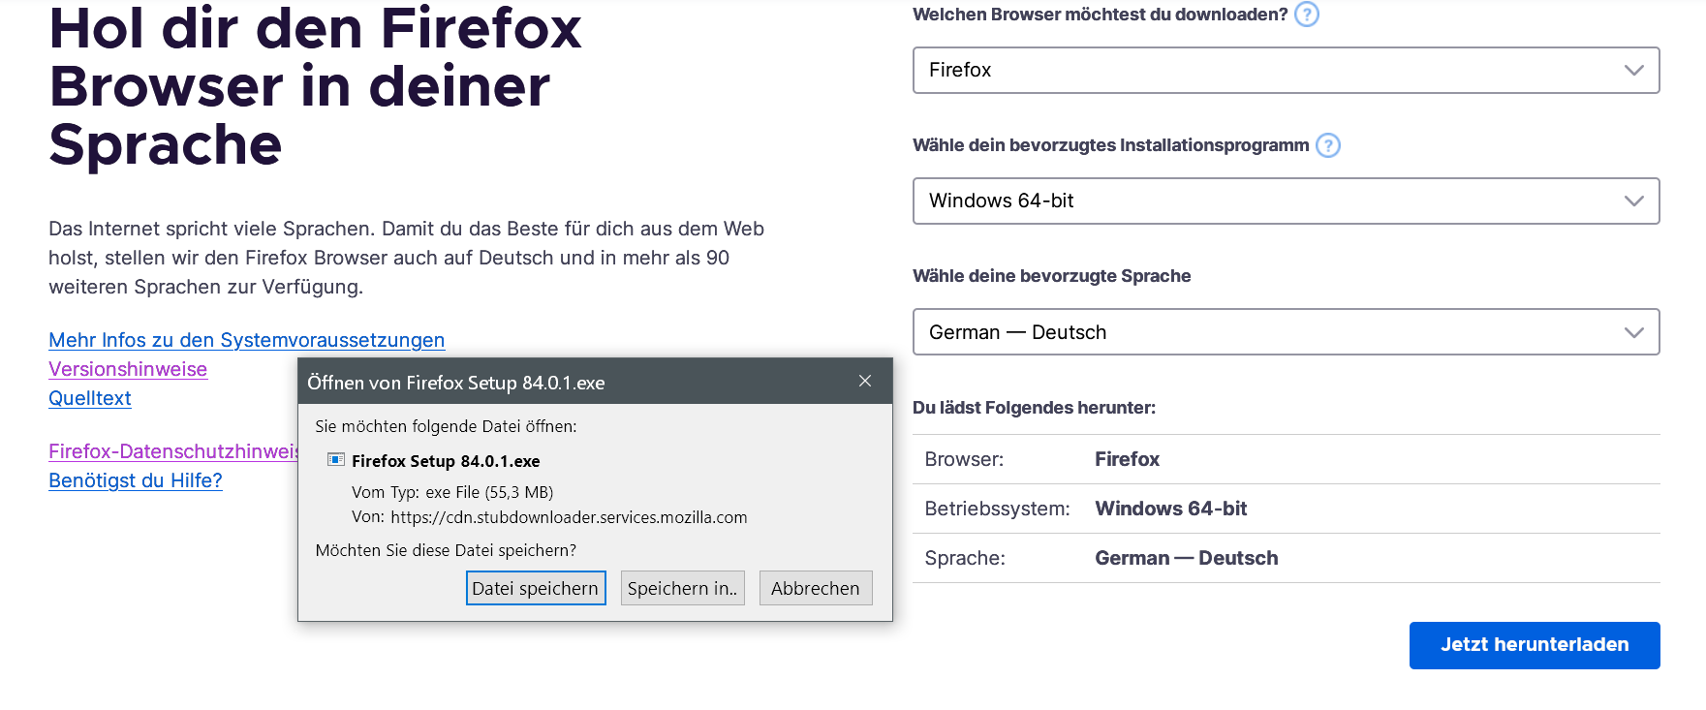Open the Quelltext link

point(90,398)
